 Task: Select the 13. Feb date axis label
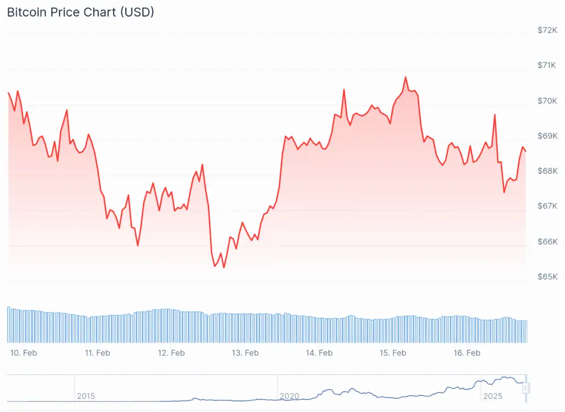pos(245,352)
